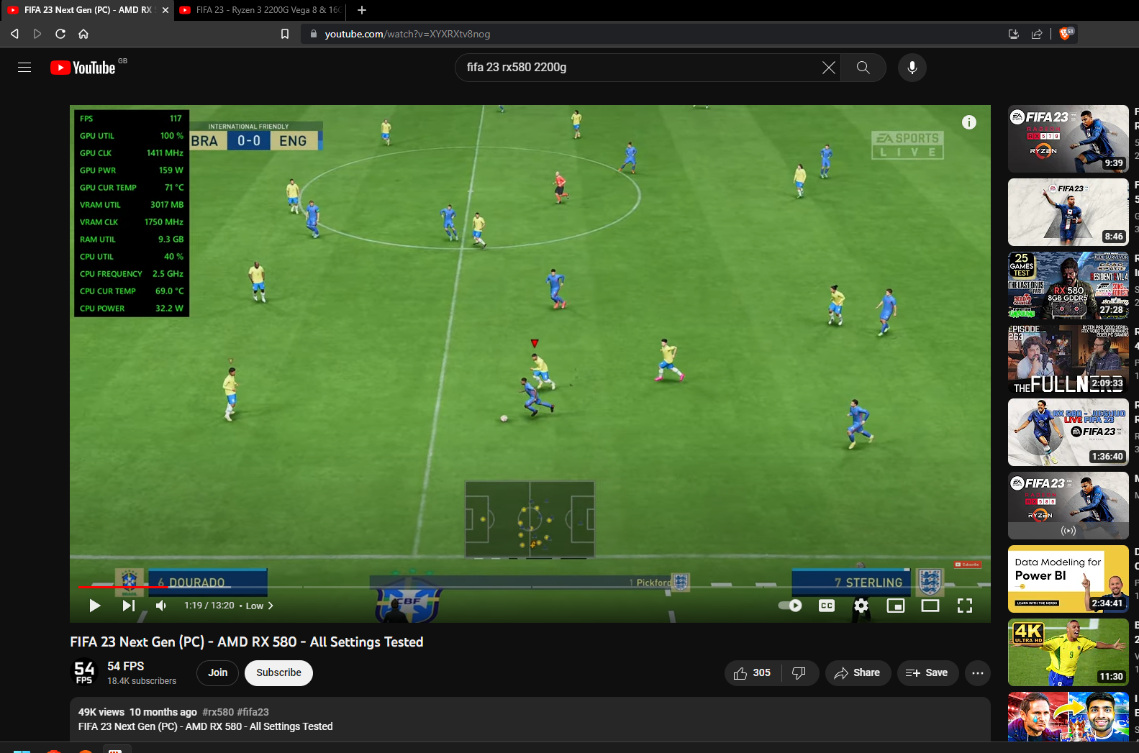Screen dimensions: 1139x753
Task: Open the 54 FPS channel name link
Action: pyautogui.click(x=125, y=666)
